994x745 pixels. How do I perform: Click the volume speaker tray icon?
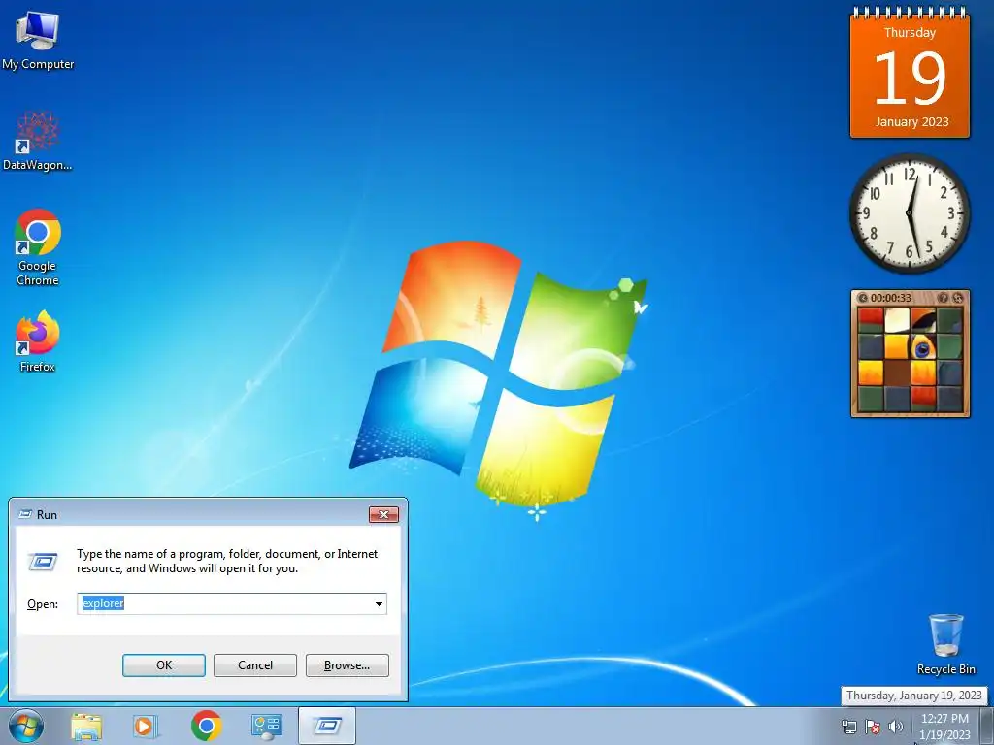point(895,727)
